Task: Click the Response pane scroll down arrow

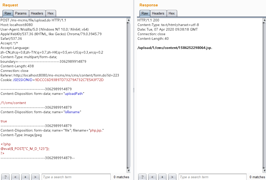Action: coord(264,171)
